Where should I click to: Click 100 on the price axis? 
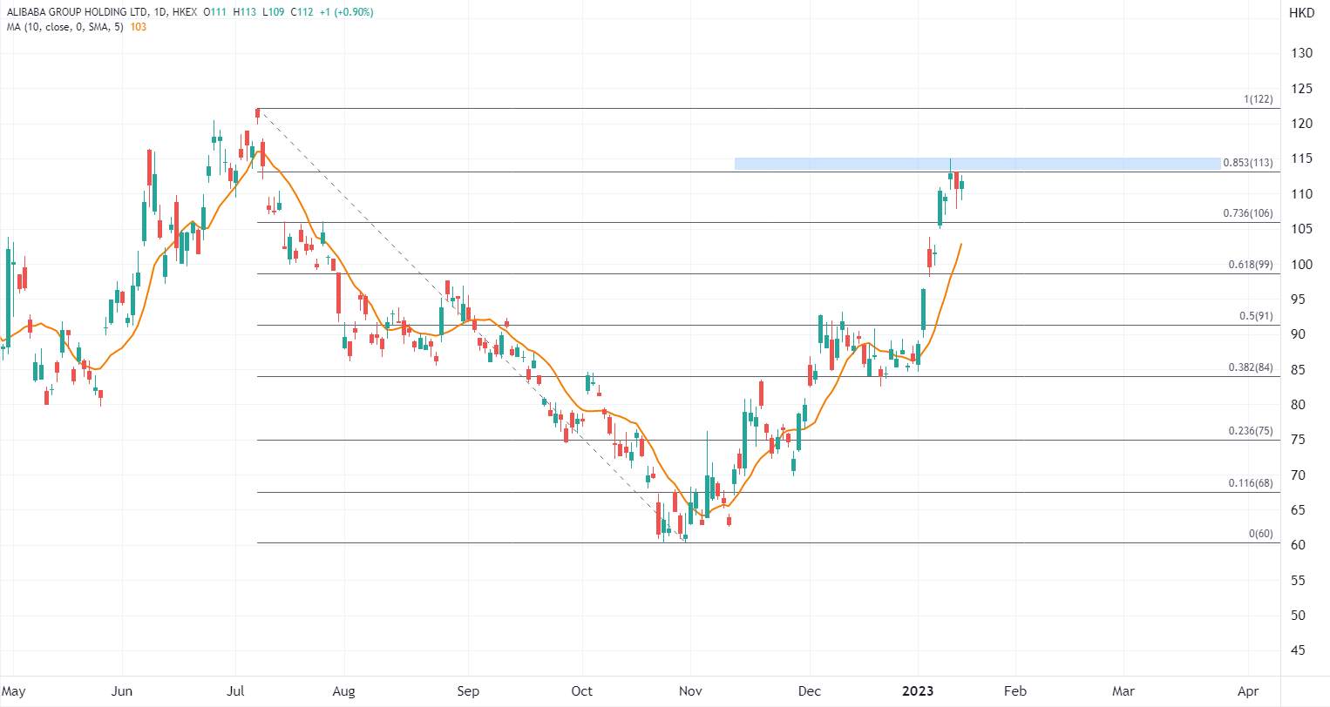[1301, 265]
